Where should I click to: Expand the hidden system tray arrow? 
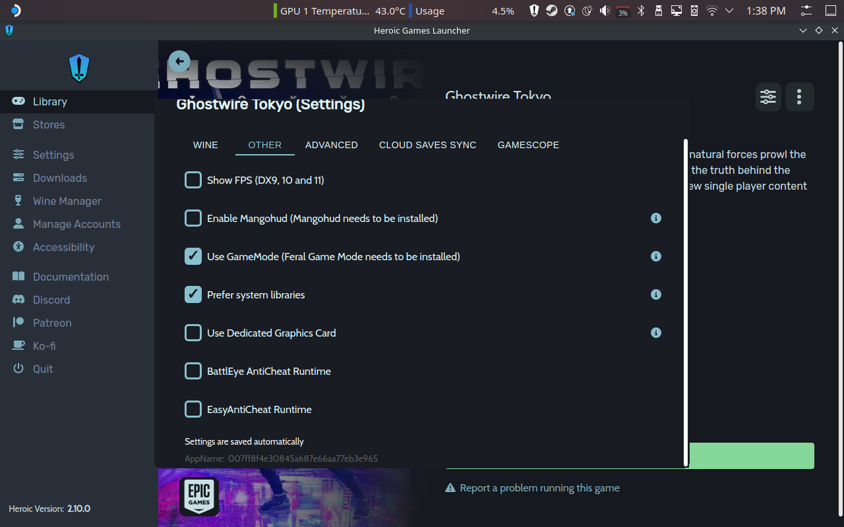pos(729,11)
